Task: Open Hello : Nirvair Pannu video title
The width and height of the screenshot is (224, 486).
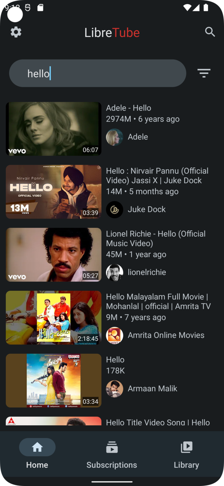Action: (157, 175)
